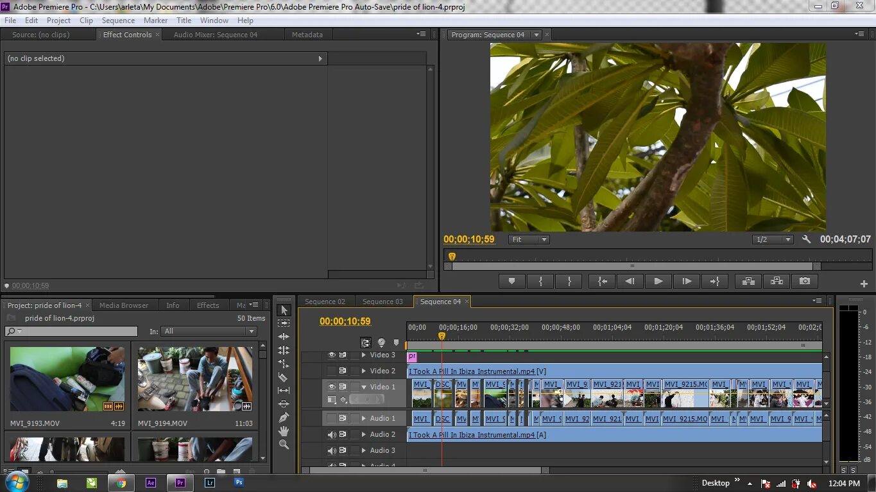Open the Effects panel tab
Viewport: 876px width, 492px height.
[x=208, y=305]
